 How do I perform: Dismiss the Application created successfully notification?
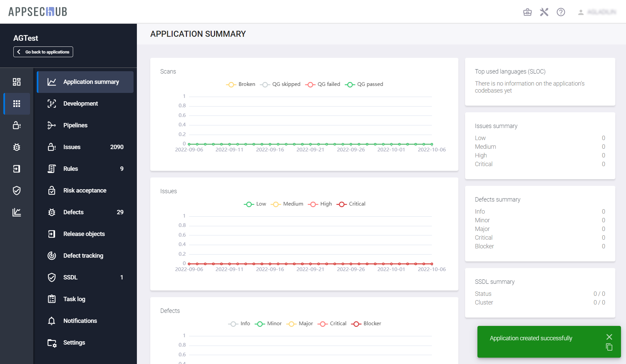[x=609, y=337]
